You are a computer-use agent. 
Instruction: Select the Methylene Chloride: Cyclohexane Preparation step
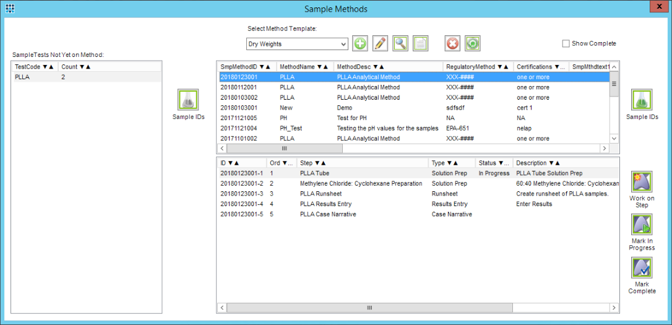click(x=418, y=183)
